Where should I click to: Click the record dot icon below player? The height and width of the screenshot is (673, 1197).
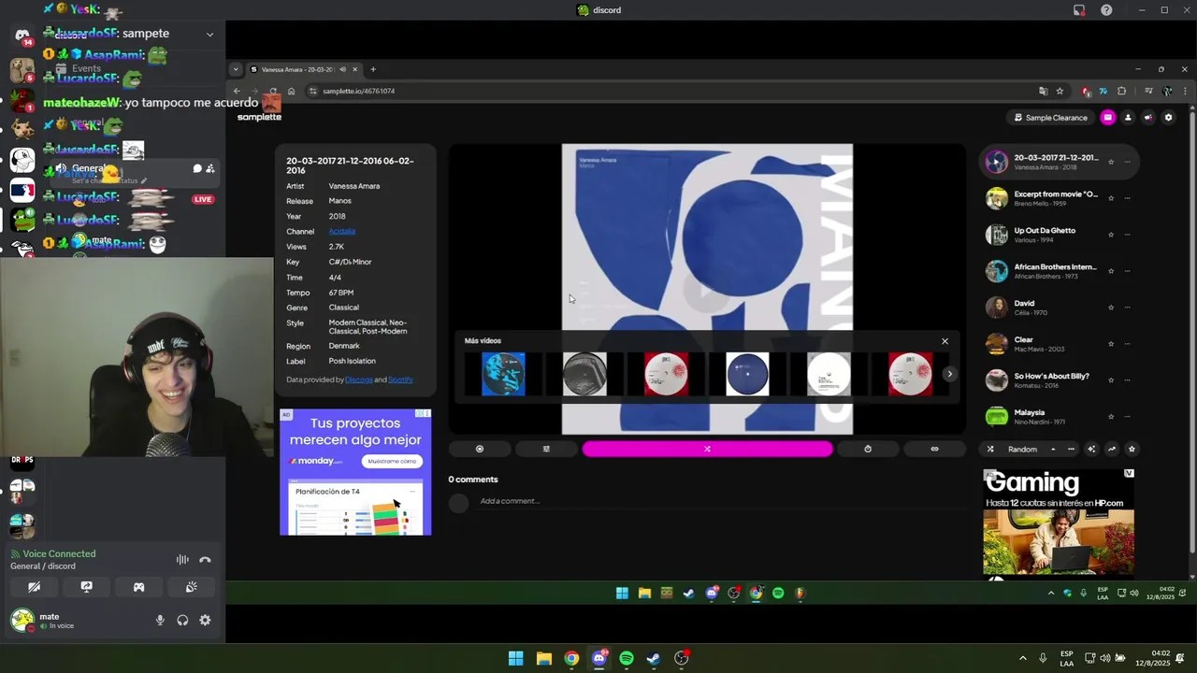point(480,449)
